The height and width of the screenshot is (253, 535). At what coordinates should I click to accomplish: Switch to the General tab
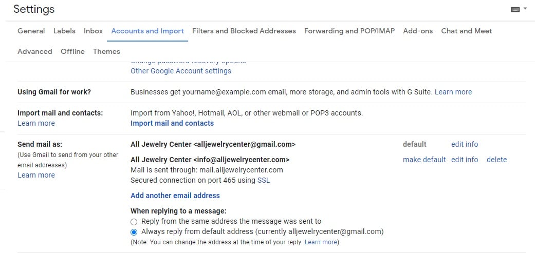(x=31, y=31)
